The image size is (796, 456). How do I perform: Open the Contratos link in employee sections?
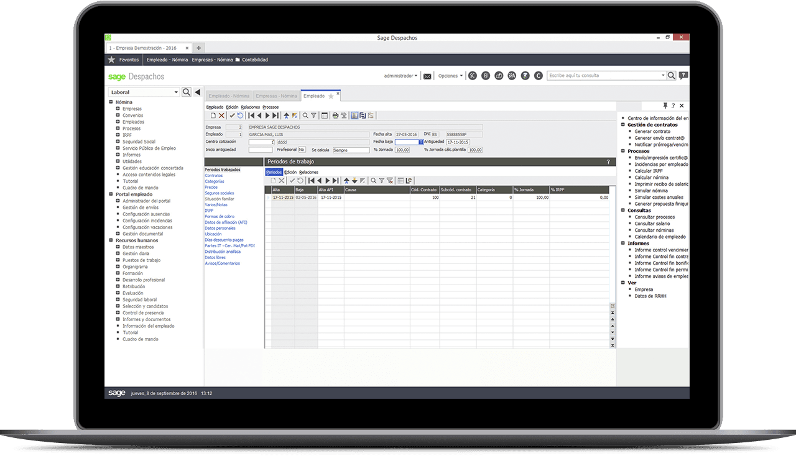213,176
